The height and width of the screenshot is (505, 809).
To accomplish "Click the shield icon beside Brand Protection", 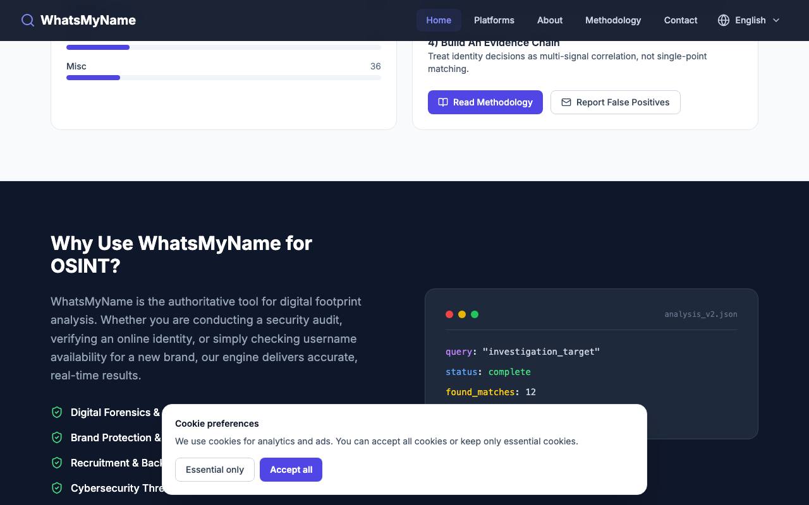I will pos(57,437).
